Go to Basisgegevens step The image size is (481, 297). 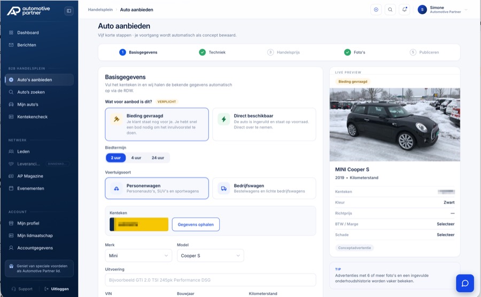(x=138, y=52)
